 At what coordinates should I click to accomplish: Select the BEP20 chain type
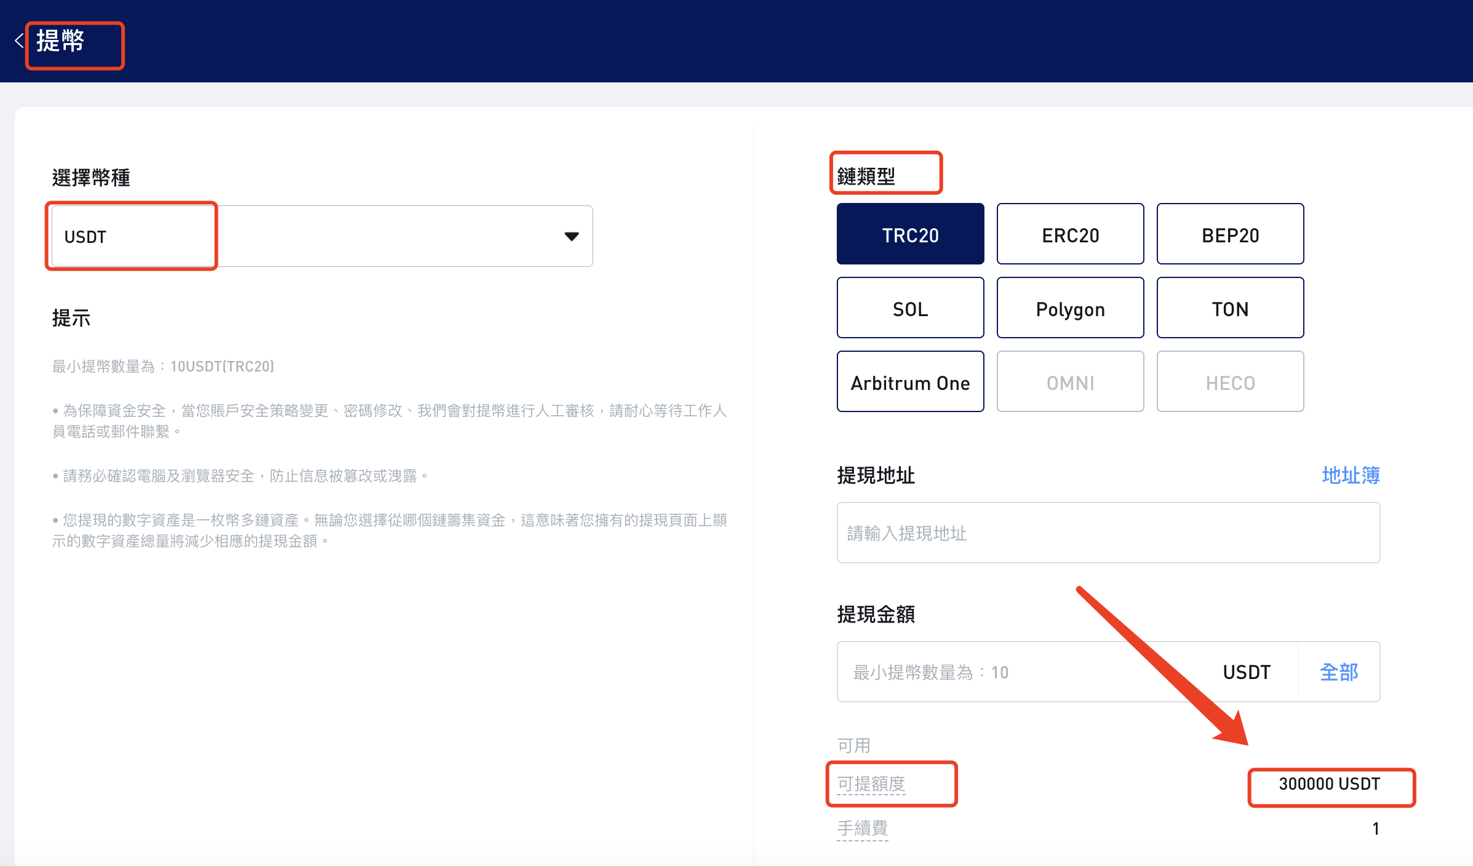[1230, 234]
